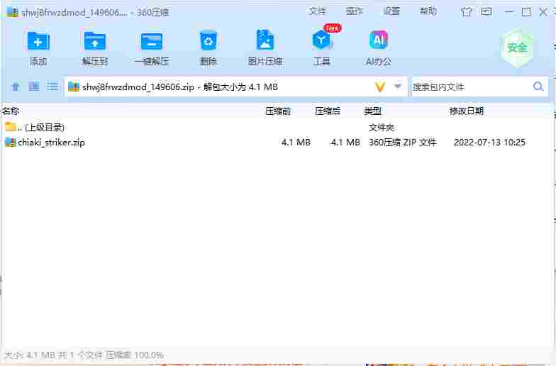Open the 文件 (File) menu

(x=316, y=11)
